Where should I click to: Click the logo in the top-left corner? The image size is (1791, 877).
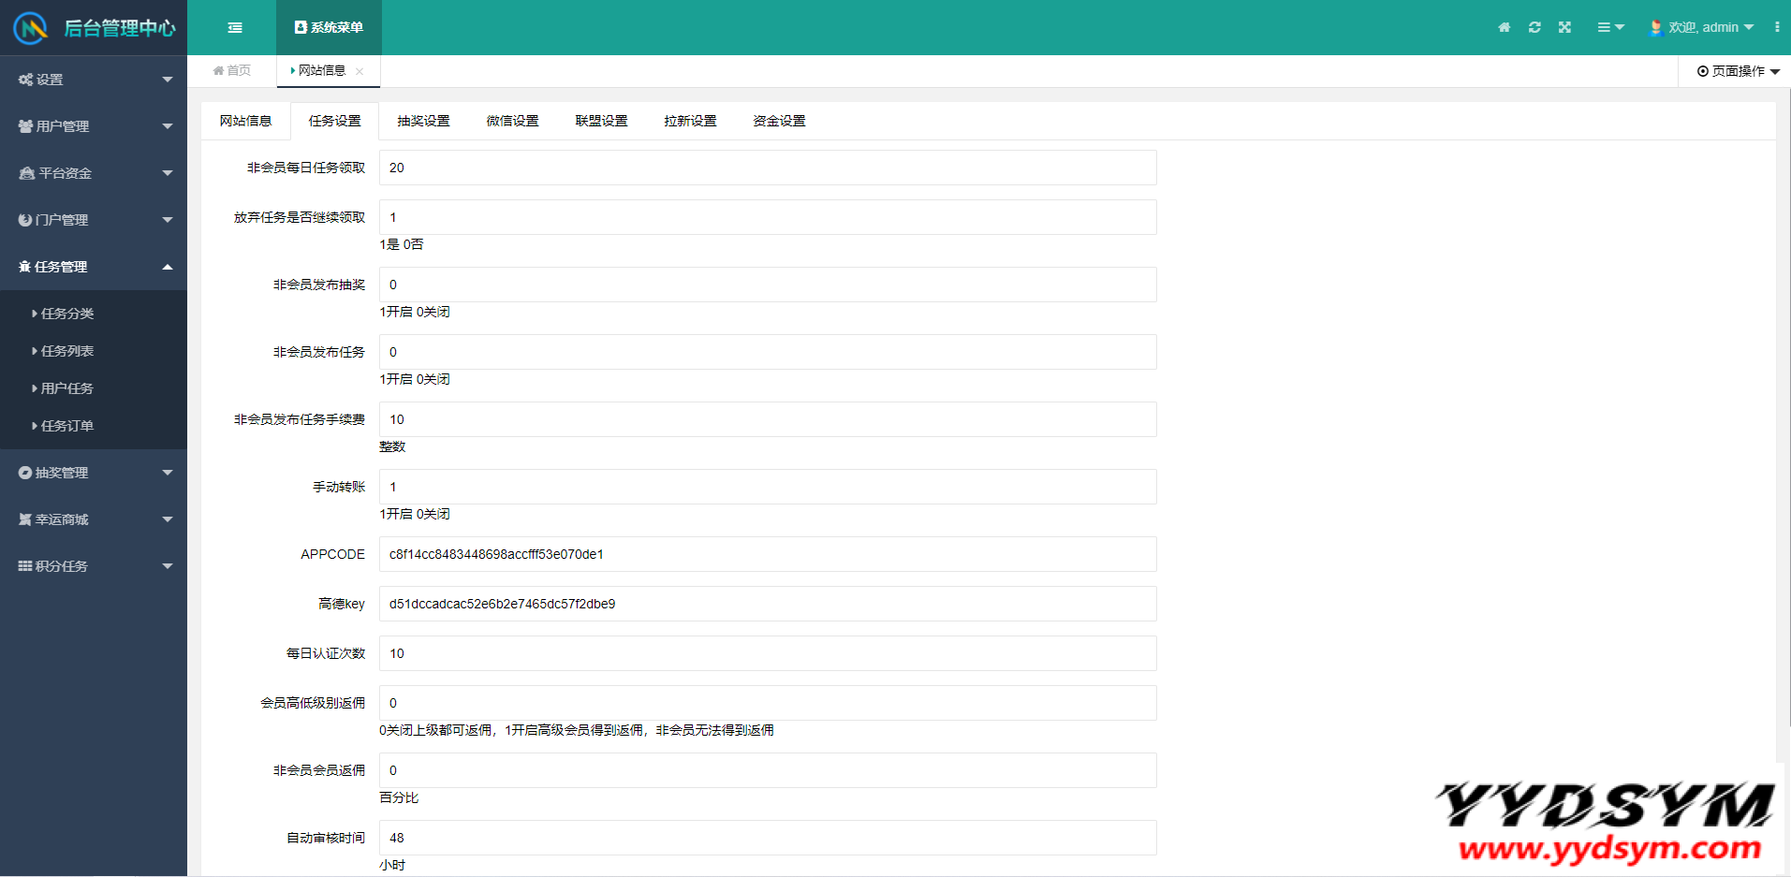tap(30, 28)
